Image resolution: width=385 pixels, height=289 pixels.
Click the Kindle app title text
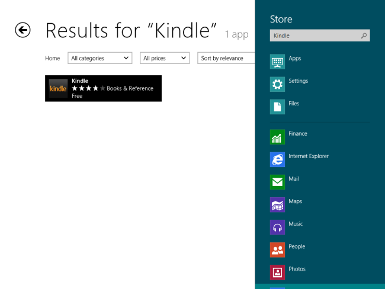(80, 81)
